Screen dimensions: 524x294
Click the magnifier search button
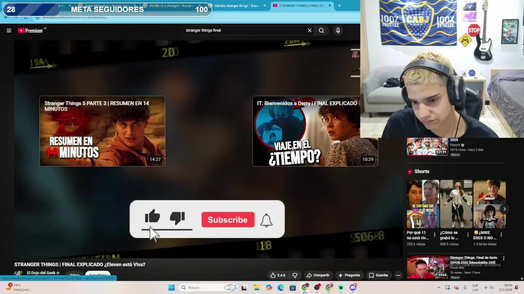[321, 30]
